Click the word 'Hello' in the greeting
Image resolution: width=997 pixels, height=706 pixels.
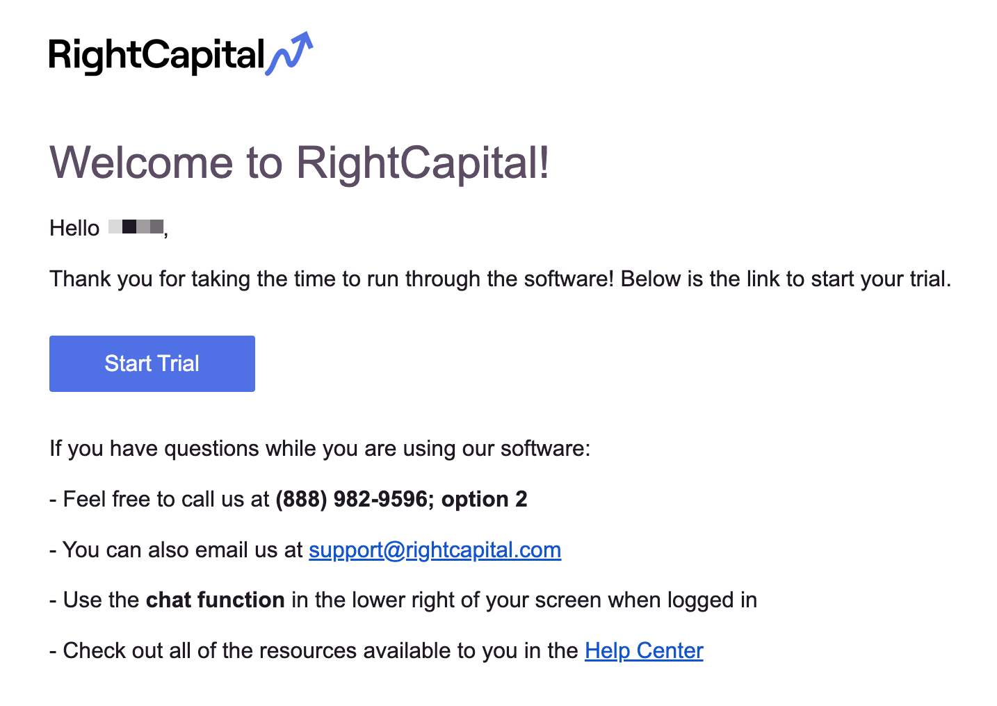tap(74, 228)
